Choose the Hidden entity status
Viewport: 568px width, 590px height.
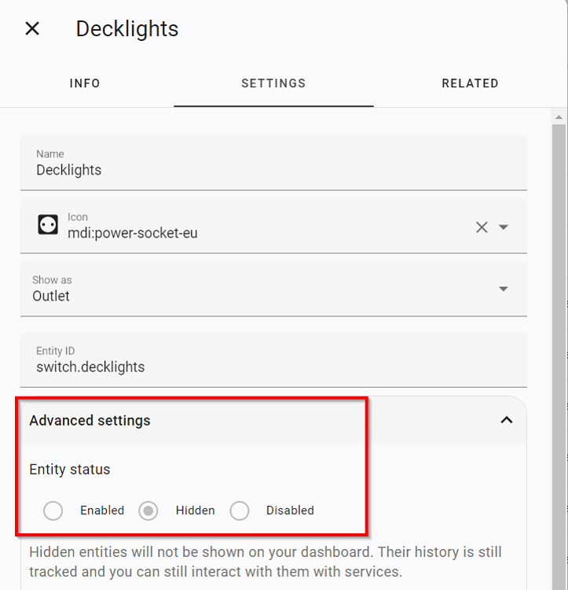tap(148, 511)
